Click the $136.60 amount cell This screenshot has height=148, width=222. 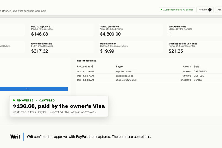point(186,71)
